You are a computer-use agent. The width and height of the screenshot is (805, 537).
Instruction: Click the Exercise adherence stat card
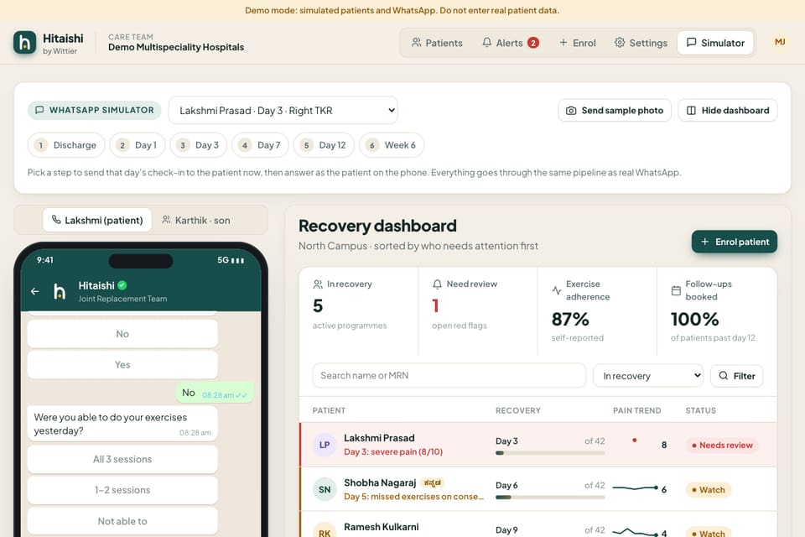597,311
